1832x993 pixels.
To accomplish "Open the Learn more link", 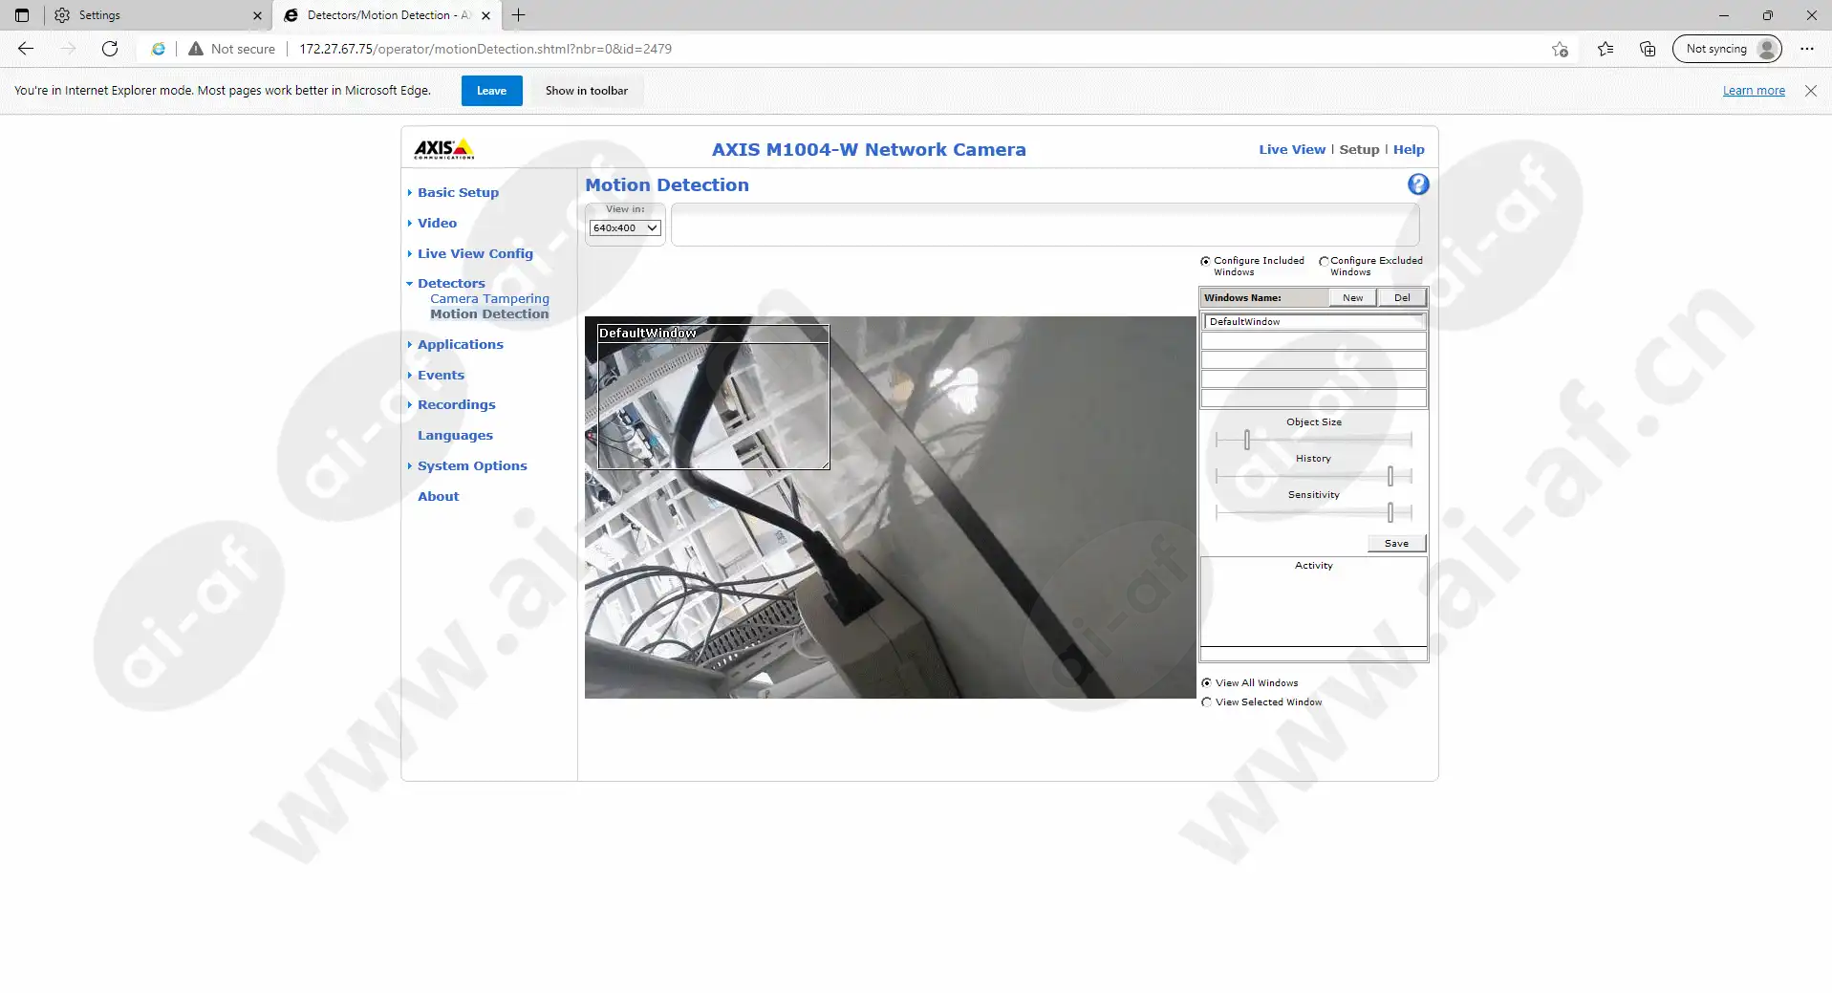I will click(1754, 91).
